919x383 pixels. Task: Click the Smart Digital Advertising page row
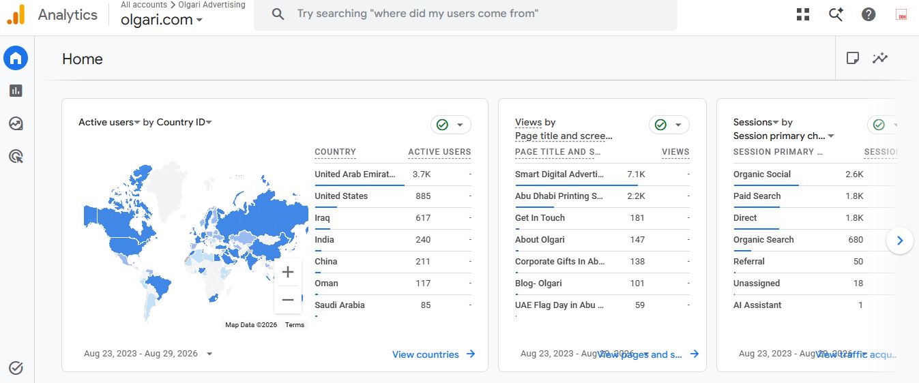(602, 174)
